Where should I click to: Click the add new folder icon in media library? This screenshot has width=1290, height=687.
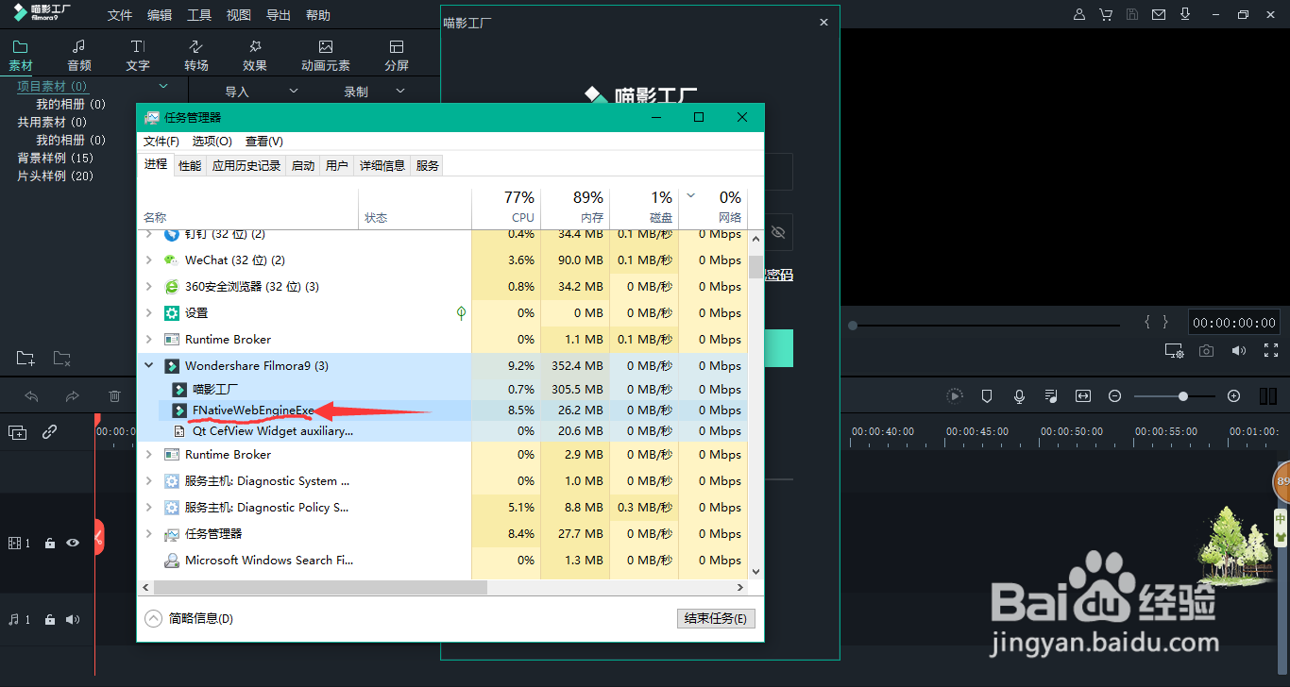tap(25, 358)
